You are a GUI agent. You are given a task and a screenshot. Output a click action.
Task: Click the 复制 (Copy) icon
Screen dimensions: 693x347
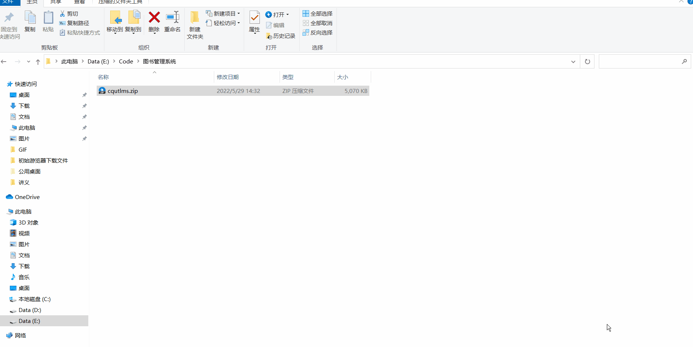tap(30, 20)
